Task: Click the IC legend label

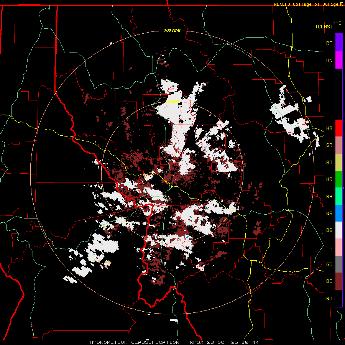Action: pos(329,248)
